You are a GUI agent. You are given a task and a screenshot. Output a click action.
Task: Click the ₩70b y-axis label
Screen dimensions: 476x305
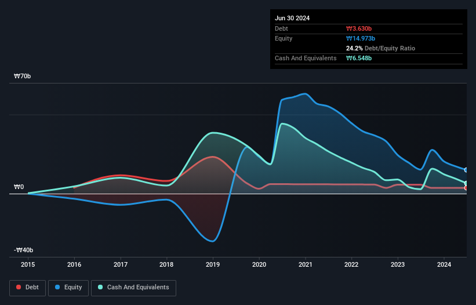23,76
